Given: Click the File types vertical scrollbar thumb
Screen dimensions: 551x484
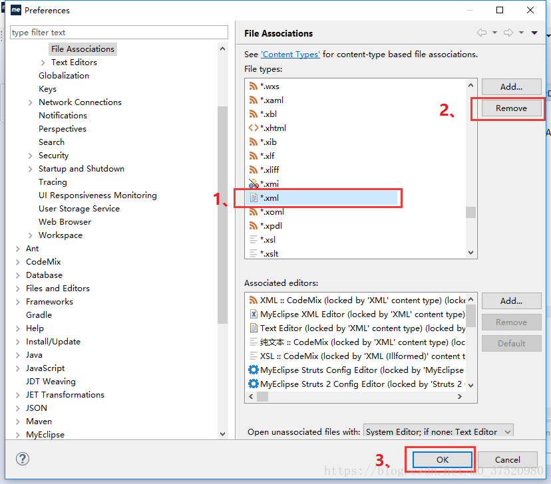Looking at the screenshot, I should tap(471, 212).
